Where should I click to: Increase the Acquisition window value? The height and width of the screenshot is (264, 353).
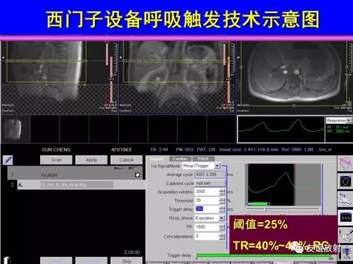click(x=222, y=190)
